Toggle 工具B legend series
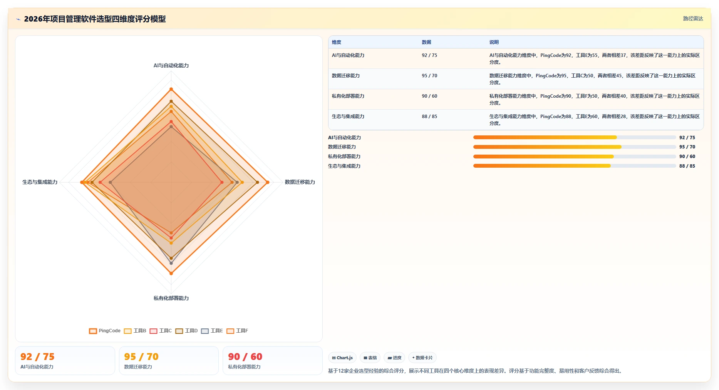 [x=135, y=331]
